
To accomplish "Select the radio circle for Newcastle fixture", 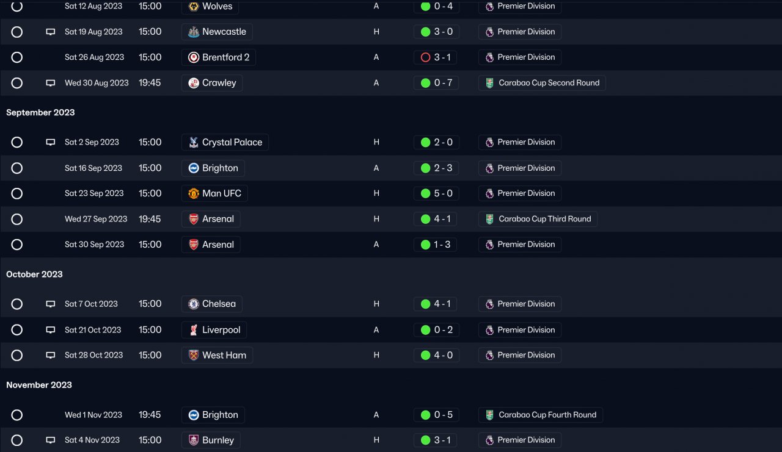I will [17, 32].
